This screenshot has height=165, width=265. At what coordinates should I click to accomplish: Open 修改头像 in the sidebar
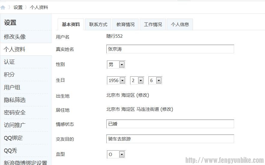click(15, 37)
